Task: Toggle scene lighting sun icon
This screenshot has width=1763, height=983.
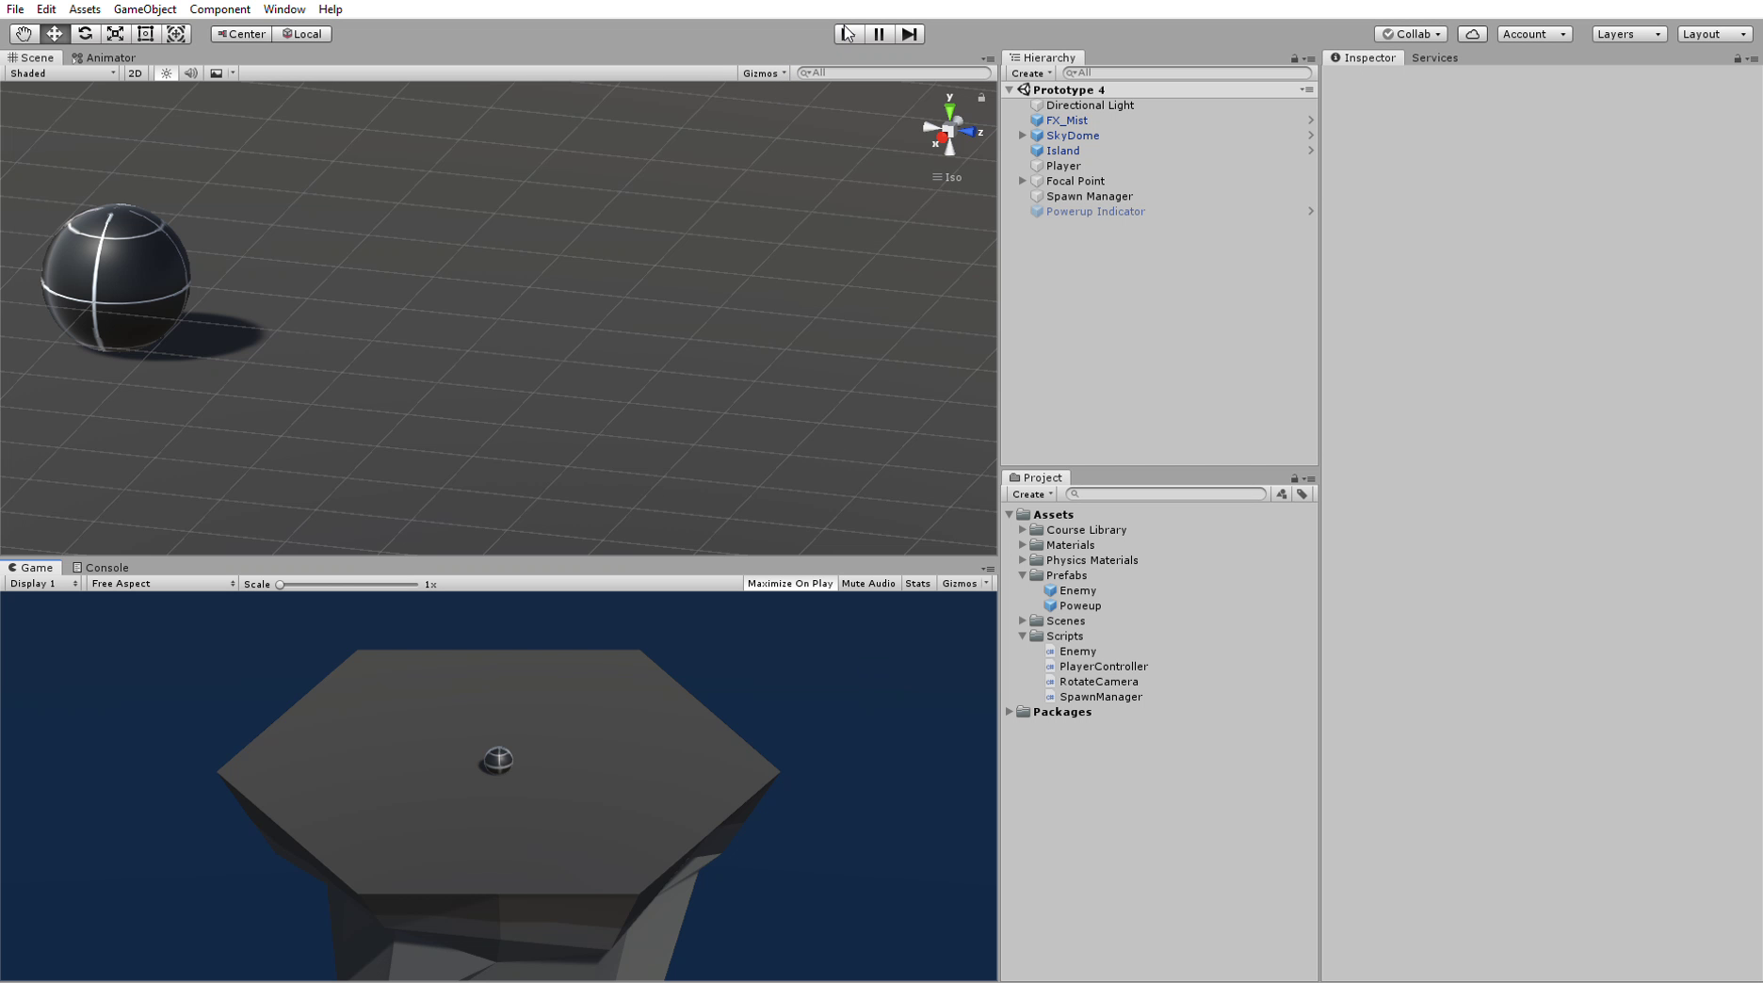Action: (x=166, y=73)
